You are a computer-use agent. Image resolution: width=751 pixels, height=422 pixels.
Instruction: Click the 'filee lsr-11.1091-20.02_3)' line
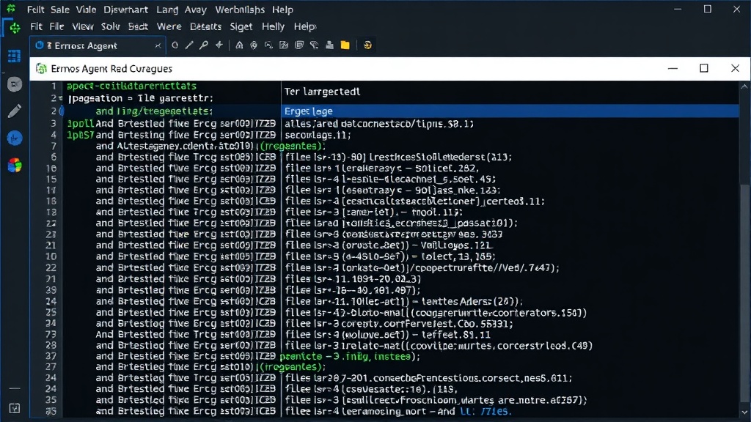pyautogui.click(x=353, y=279)
